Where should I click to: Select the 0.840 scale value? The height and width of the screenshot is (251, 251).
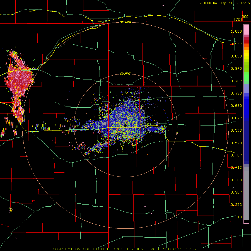coord(236,69)
